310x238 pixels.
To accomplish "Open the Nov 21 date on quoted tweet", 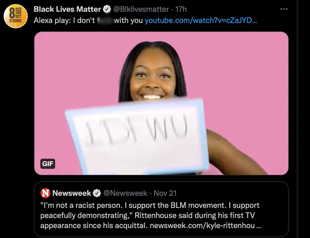I will point(165,193).
